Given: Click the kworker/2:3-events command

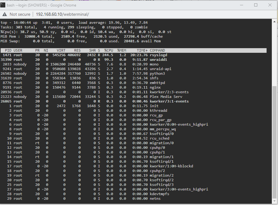Looking at the screenshot, I should tap(169, 92).
